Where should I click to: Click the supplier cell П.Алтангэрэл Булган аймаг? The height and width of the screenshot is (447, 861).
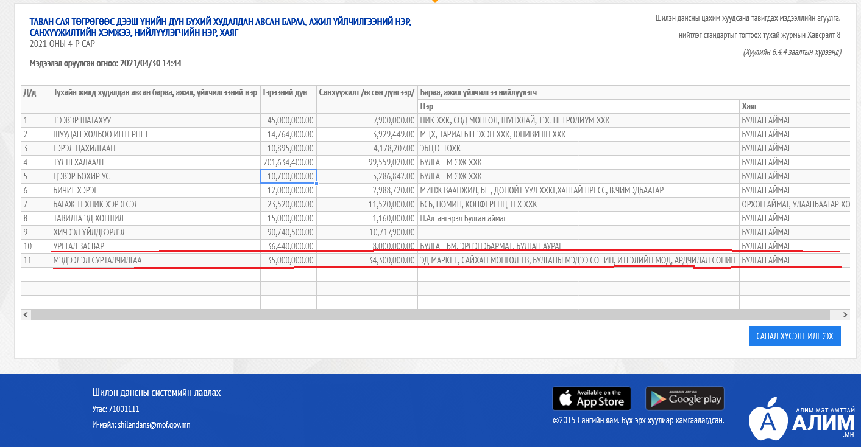pos(579,218)
